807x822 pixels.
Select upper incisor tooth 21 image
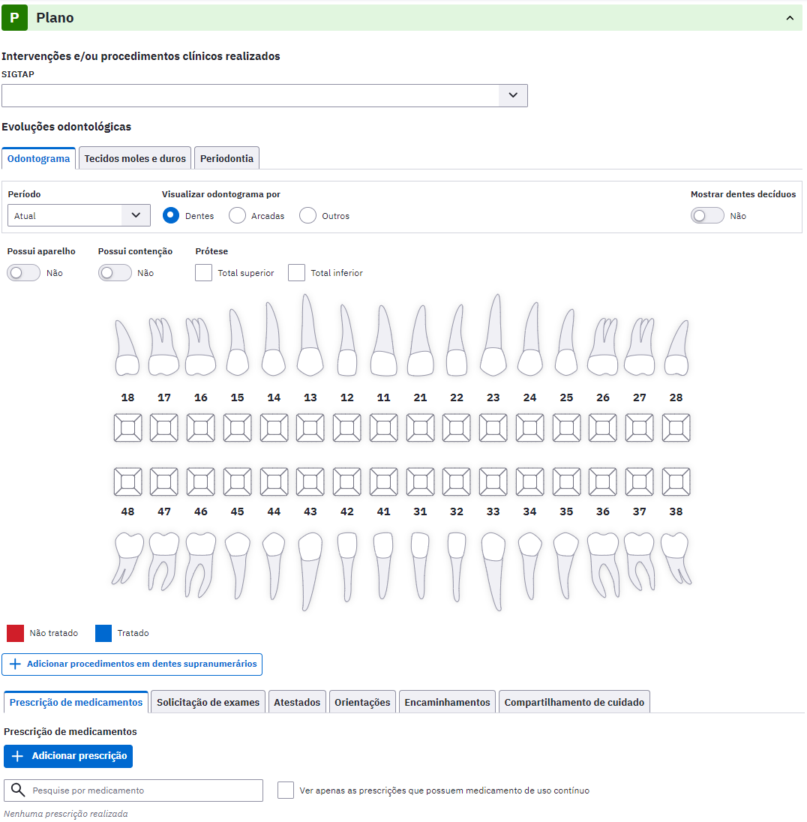[420, 340]
